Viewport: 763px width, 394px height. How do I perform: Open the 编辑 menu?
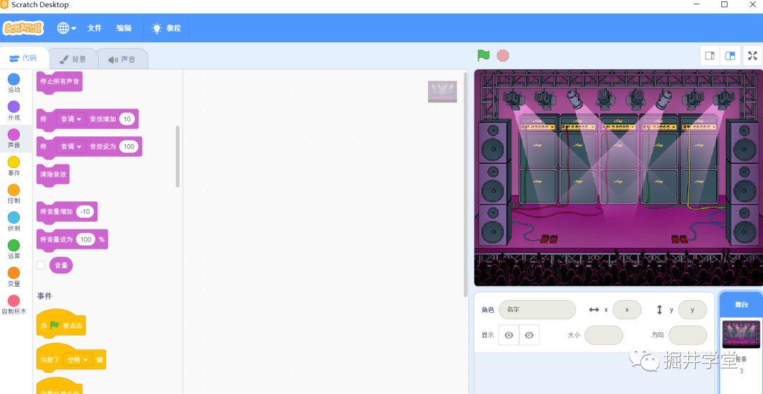tap(124, 28)
